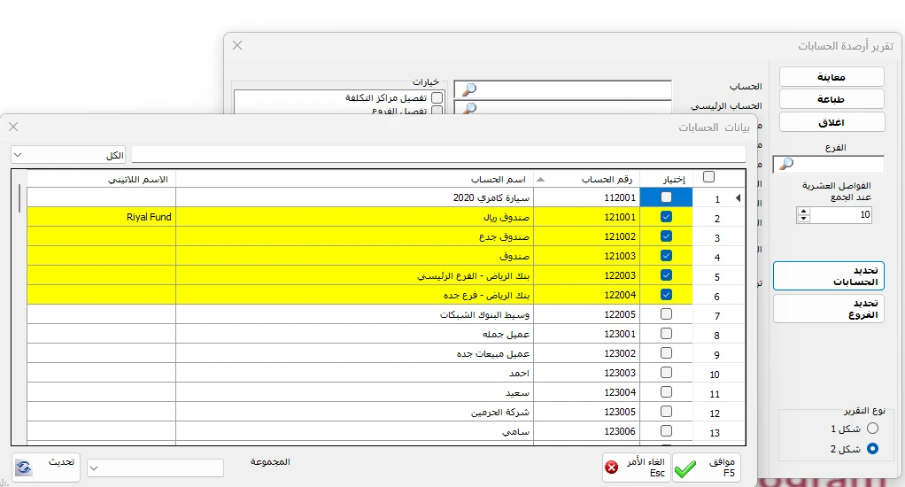The image size is (905, 487).
Task: Click the تحديد الحسابات button
Action: pos(829,275)
